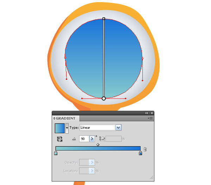The image size is (211, 185).
Task: Click the gradient fill preview swatch
Action: 60,128
